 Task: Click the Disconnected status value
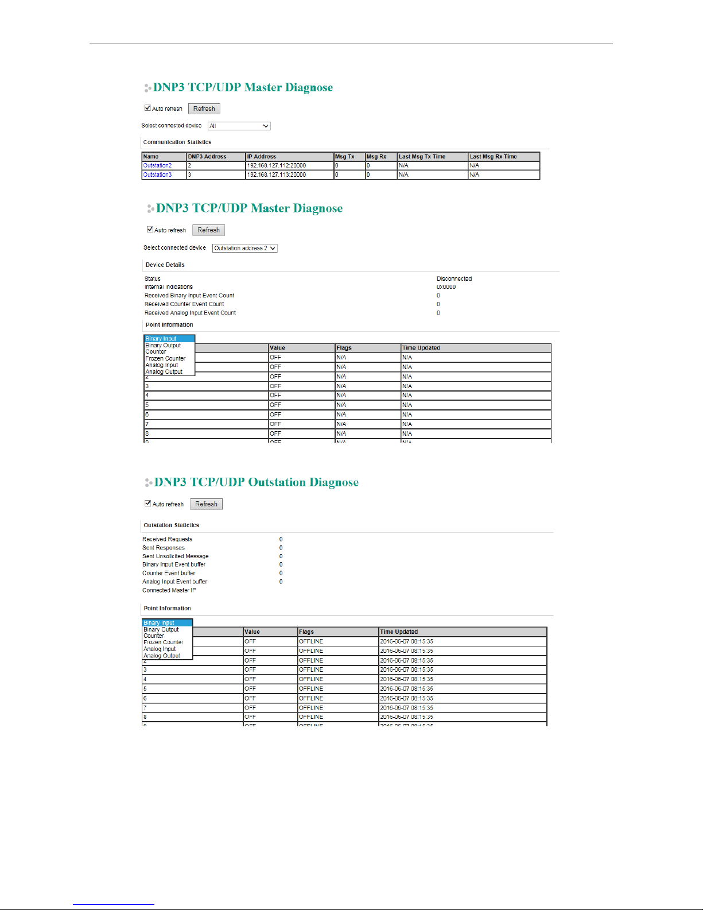pos(454,278)
